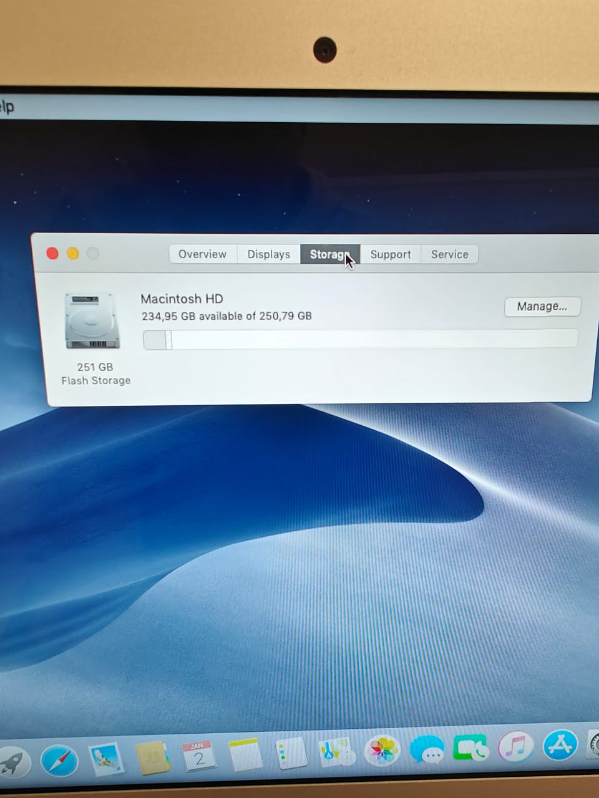The height and width of the screenshot is (798, 599).
Task: Click the 'Flash Storage' label
Action: 96,380
